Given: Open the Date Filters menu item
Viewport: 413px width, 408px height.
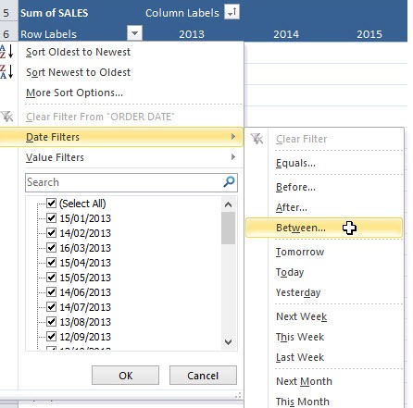Looking at the screenshot, I should click(121, 137).
